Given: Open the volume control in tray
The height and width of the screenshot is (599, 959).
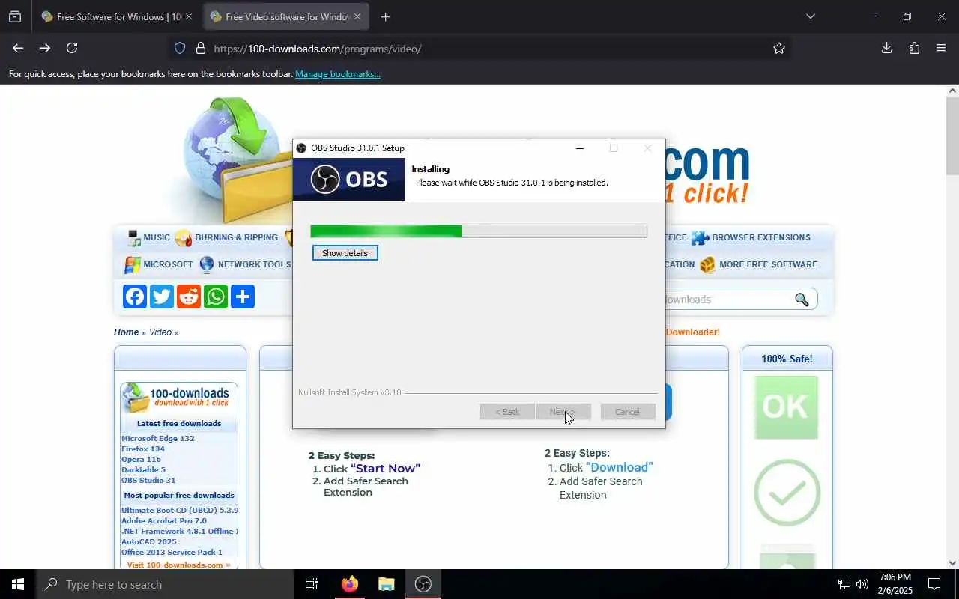Looking at the screenshot, I should pos(862,584).
